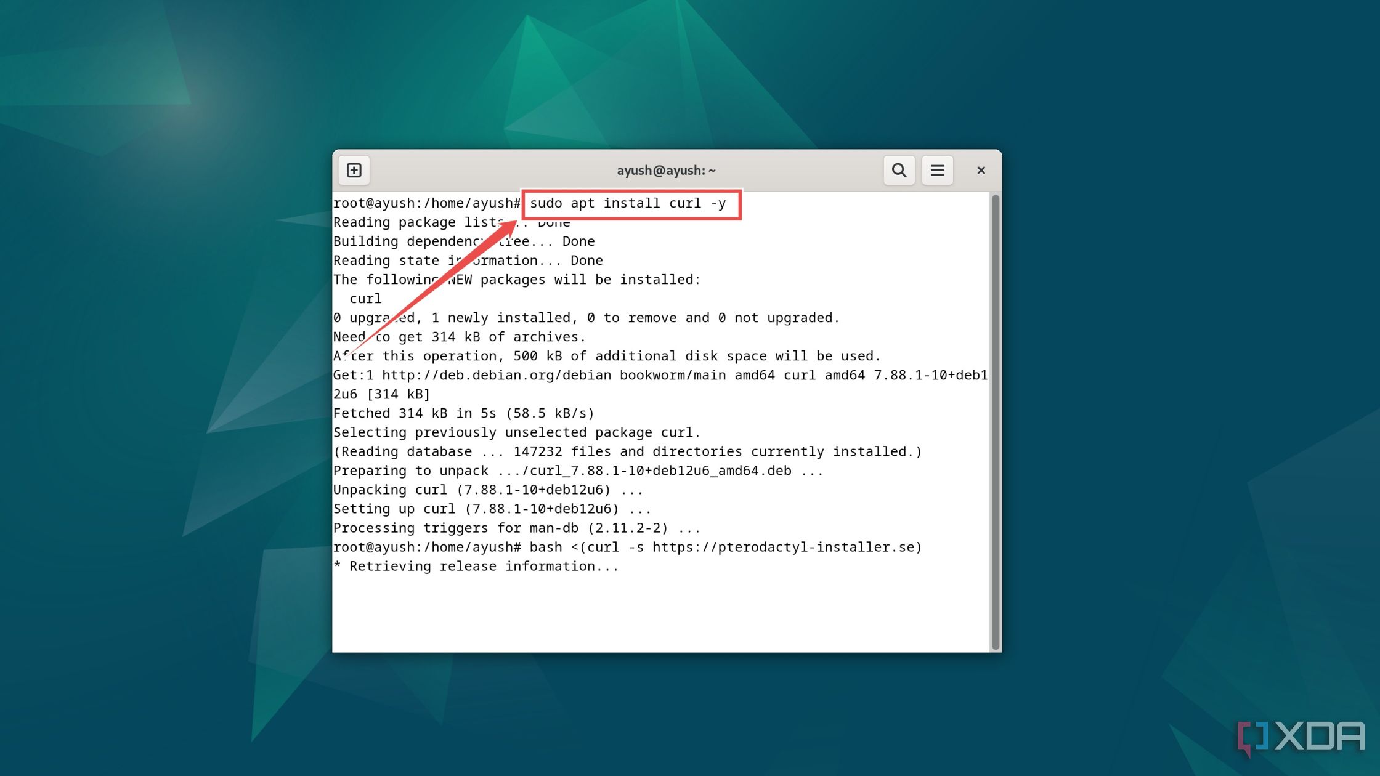
Task: Click the 'Preparing to unpack' line
Action: pyautogui.click(x=578, y=471)
